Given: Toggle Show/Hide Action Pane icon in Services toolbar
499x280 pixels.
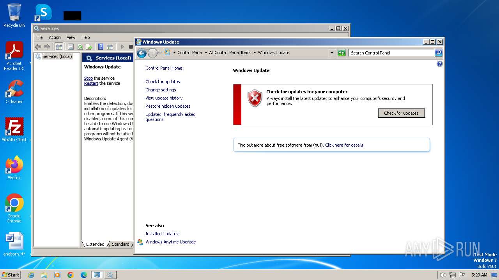Looking at the screenshot, I should (x=110, y=47).
